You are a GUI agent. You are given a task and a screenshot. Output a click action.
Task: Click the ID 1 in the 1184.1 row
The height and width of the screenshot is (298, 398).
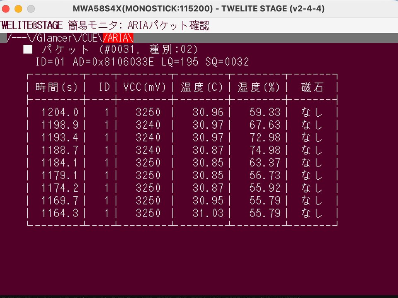point(107,163)
